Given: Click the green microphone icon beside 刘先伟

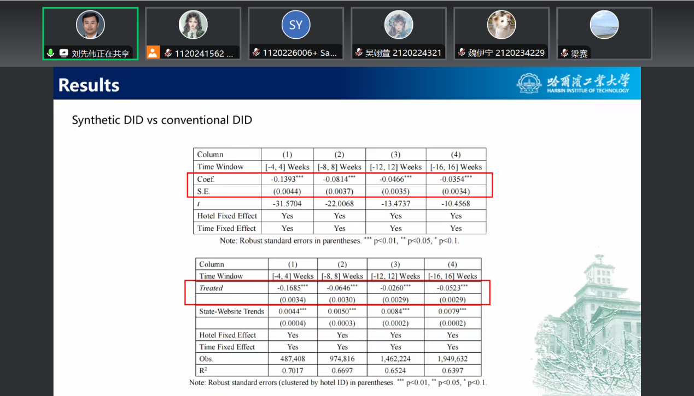Looking at the screenshot, I should click(50, 53).
